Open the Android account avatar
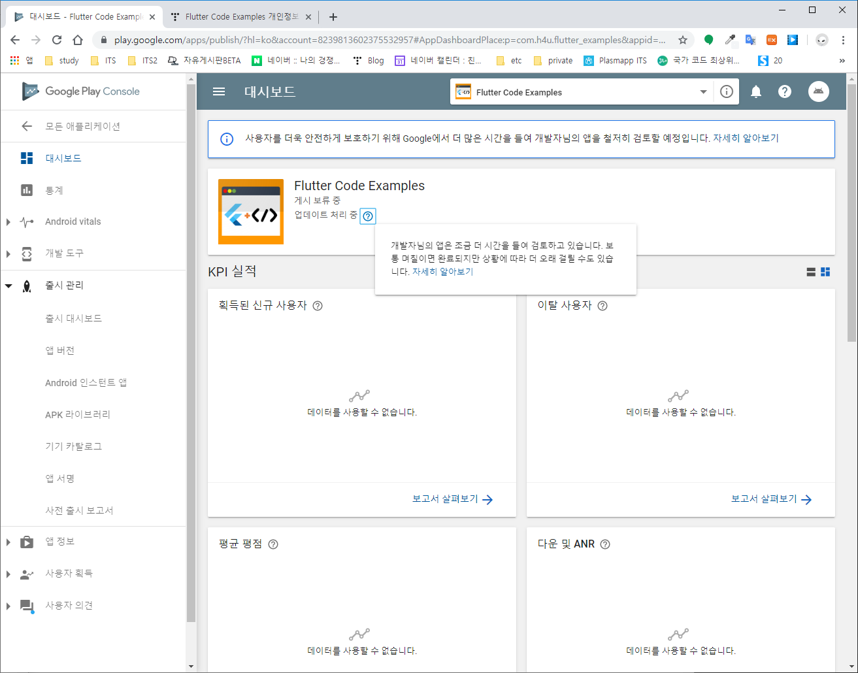 click(819, 91)
